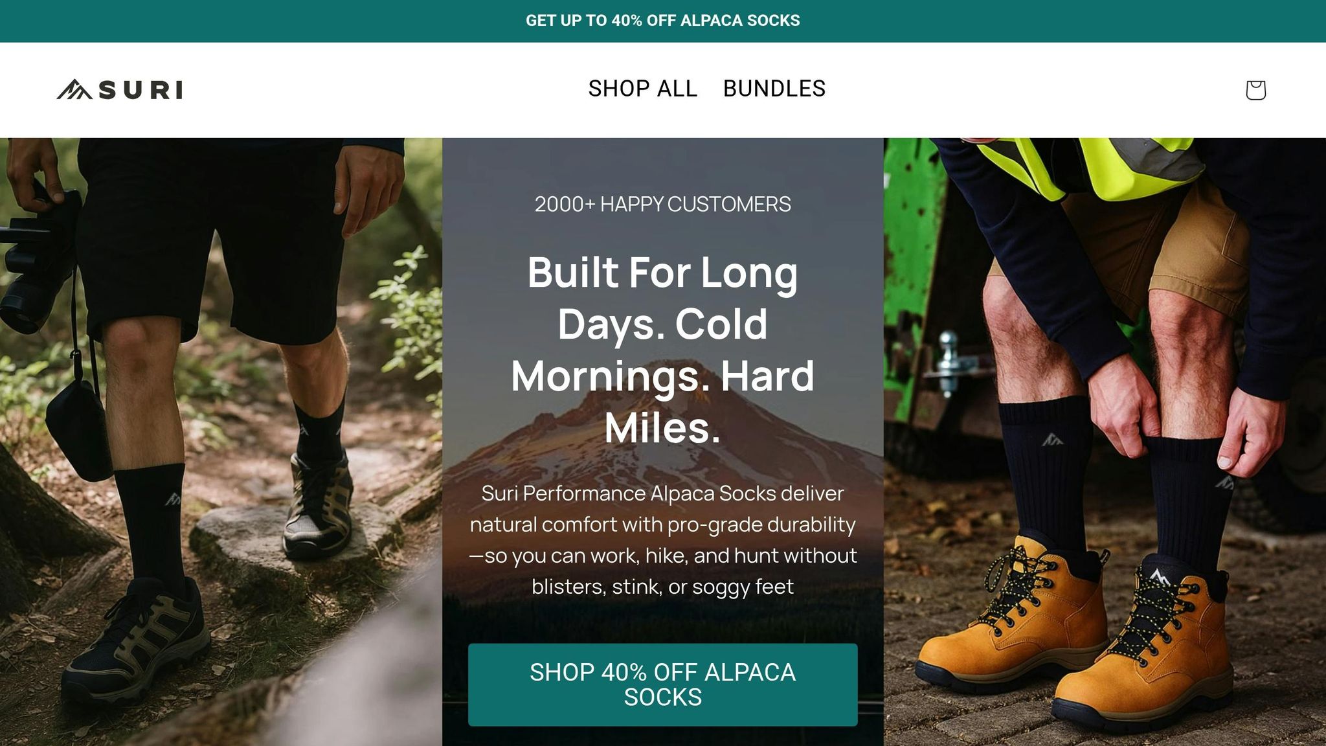This screenshot has height=746, width=1326.
Task: Open the shopping cart icon
Action: (x=1255, y=90)
